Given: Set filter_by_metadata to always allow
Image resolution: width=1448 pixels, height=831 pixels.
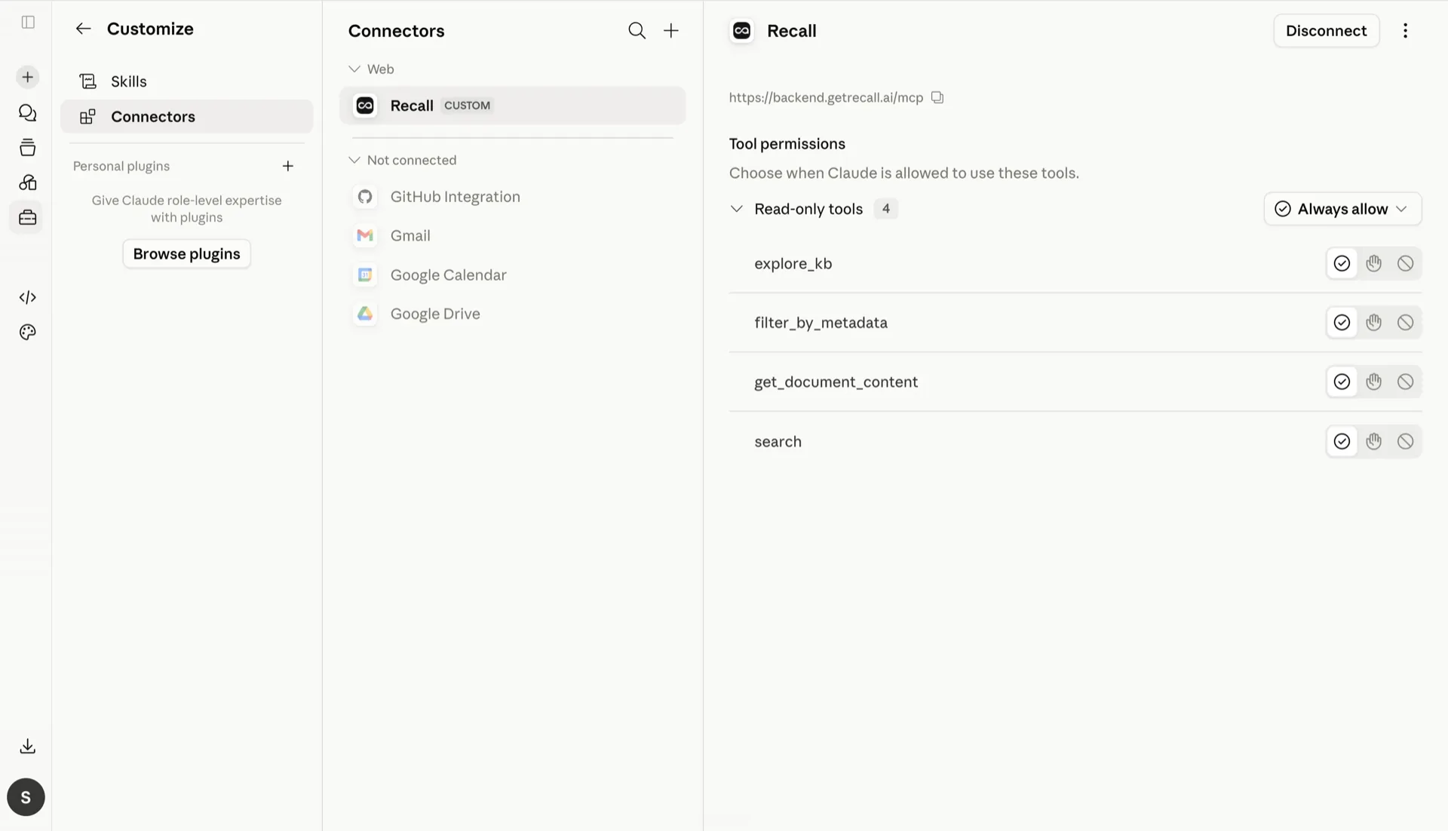Looking at the screenshot, I should [x=1341, y=323].
